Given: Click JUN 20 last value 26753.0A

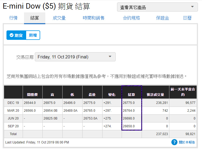Looking at the screenshot, I should coord(90,118).
